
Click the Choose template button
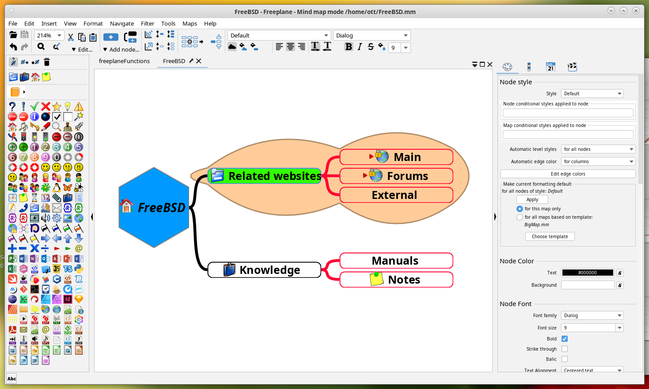pyautogui.click(x=550, y=236)
